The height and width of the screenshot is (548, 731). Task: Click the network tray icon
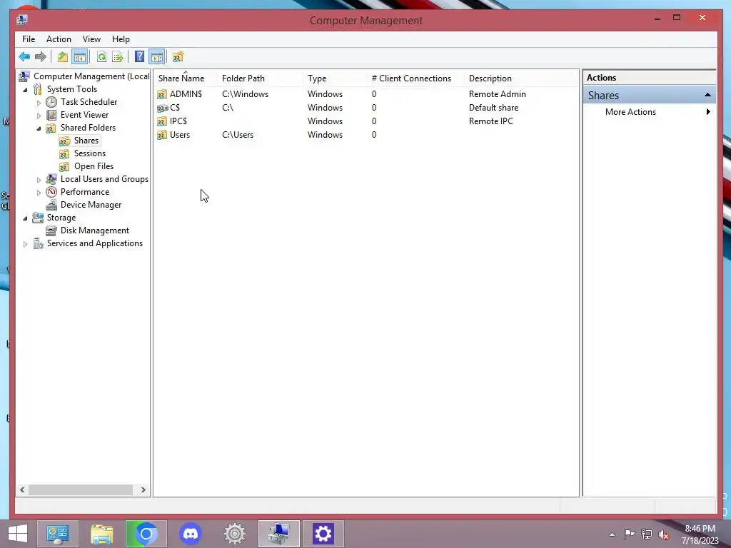pyautogui.click(x=646, y=534)
